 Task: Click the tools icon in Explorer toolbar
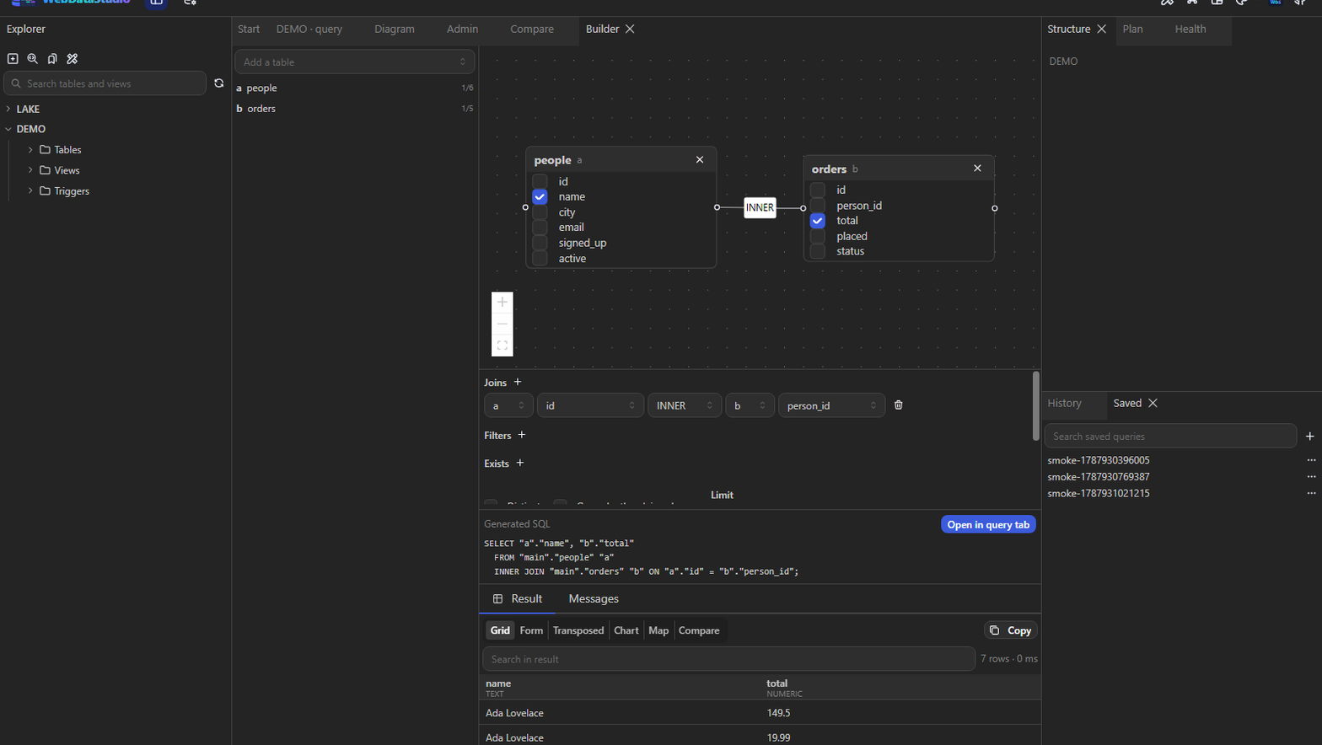pos(73,59)
